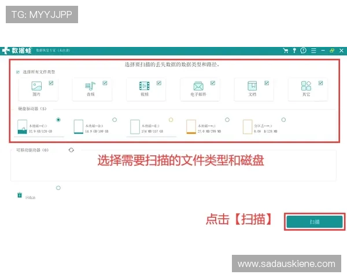Start scanning with the 扫描 button
Screen dimensions: 347x278
tap(315, 222)
